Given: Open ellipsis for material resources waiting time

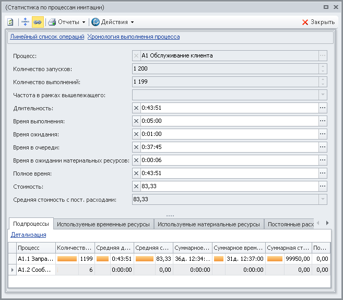Looking at the screenshot, I should pyautogui.click(x=323, y=160).
